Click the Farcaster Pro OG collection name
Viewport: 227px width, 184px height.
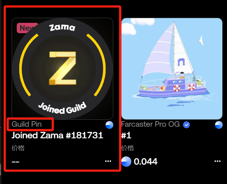[x=151, y=124]
